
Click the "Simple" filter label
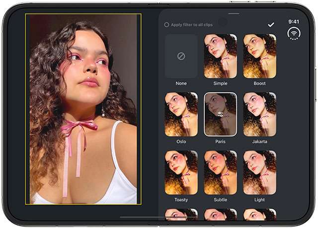pyautogui.click(x=220, y=83)
